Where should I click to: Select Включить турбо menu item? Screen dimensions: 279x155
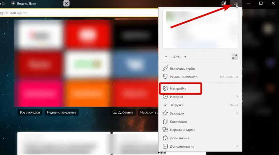click(200, 69)
